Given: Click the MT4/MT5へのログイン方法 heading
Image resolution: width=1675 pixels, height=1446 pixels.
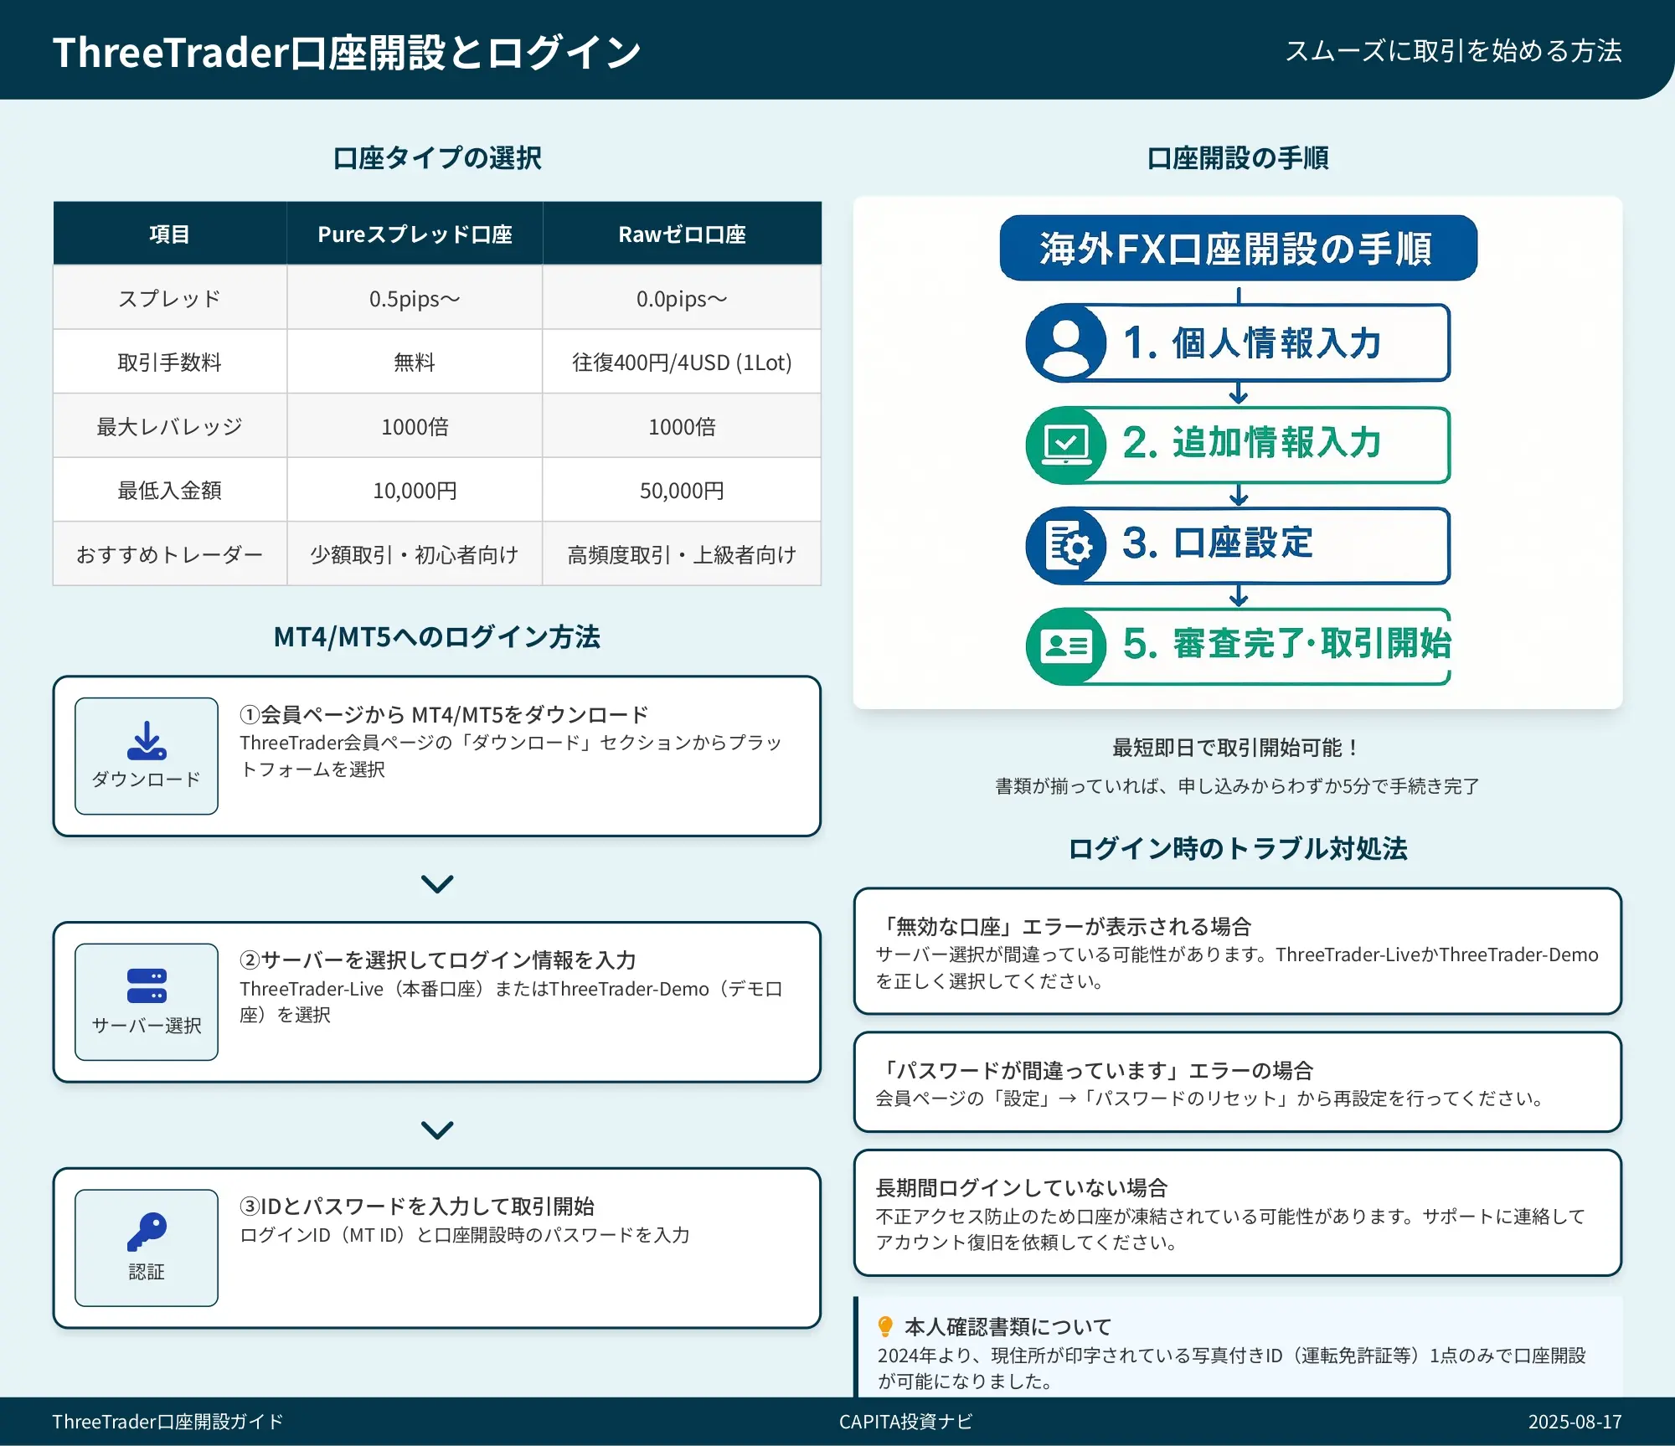Looking at the screenshot, I should 437,637.
